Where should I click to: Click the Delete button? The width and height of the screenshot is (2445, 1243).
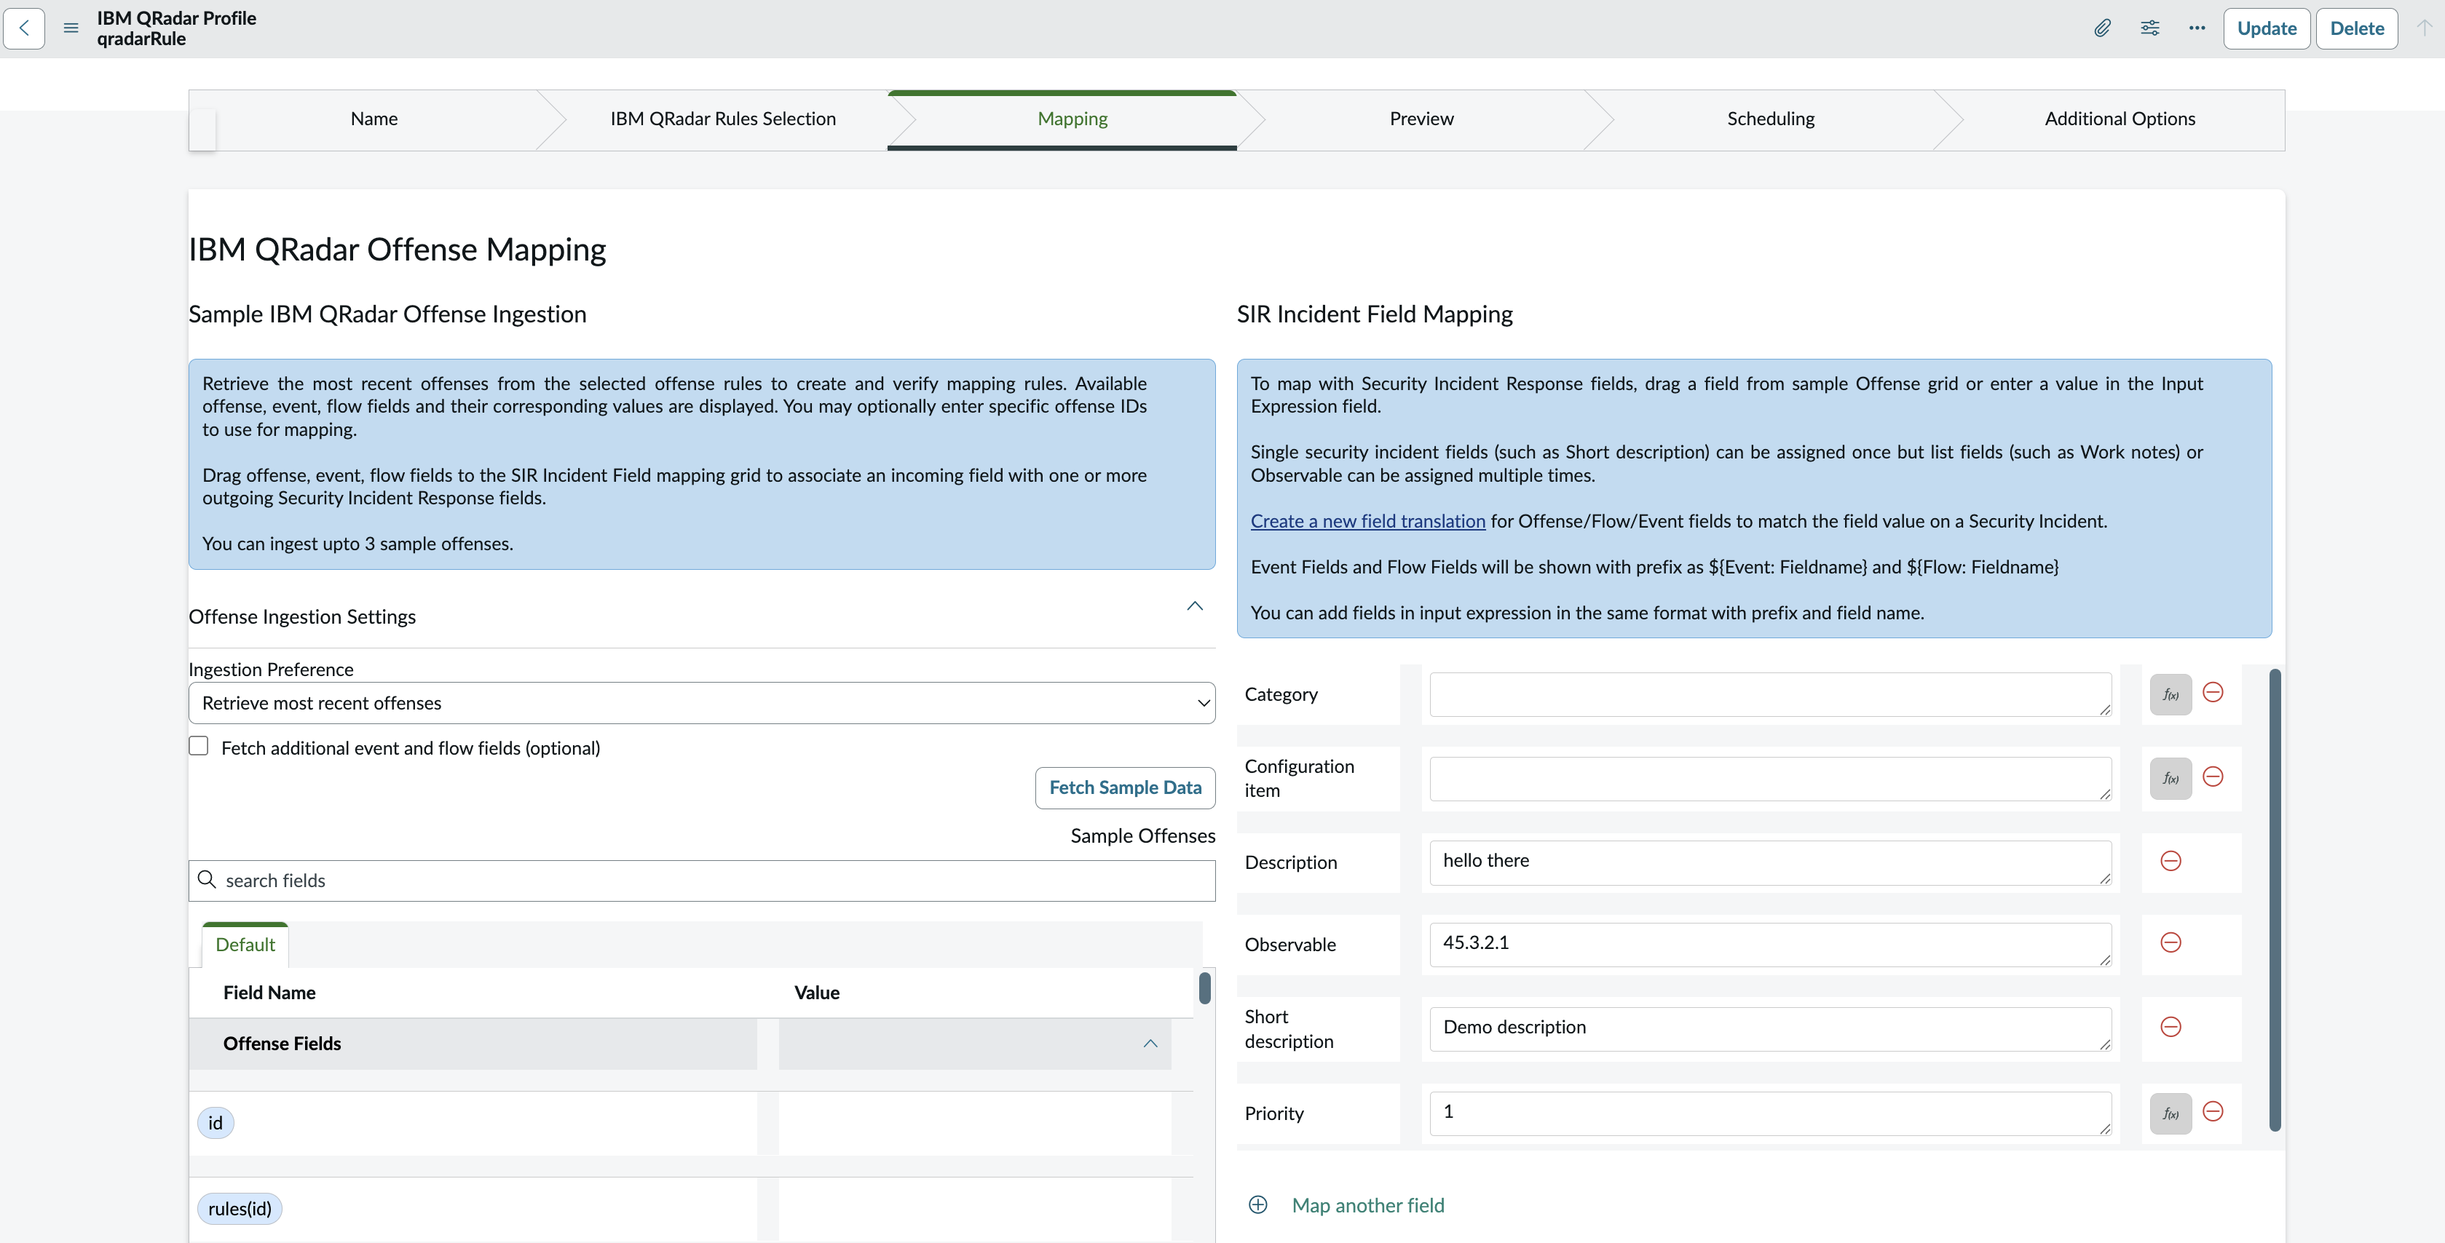click(2357, 28)
